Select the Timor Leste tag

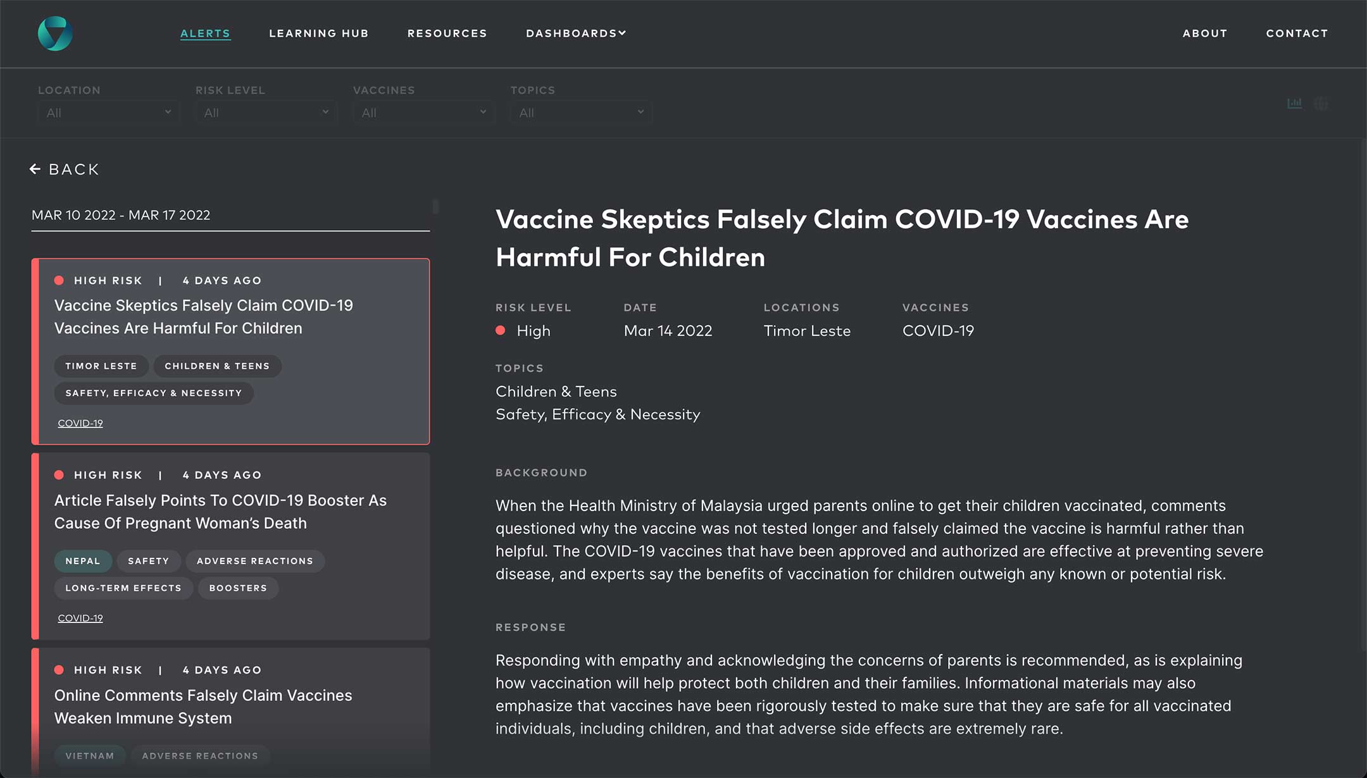[x=101, y=366]
